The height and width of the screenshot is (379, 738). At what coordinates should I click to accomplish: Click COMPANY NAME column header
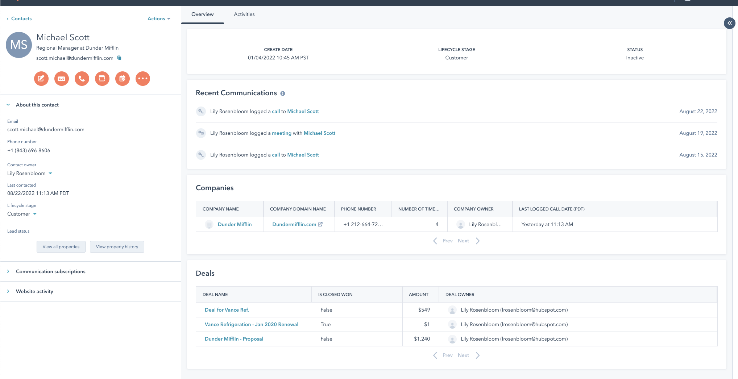[x=229, y=209]
